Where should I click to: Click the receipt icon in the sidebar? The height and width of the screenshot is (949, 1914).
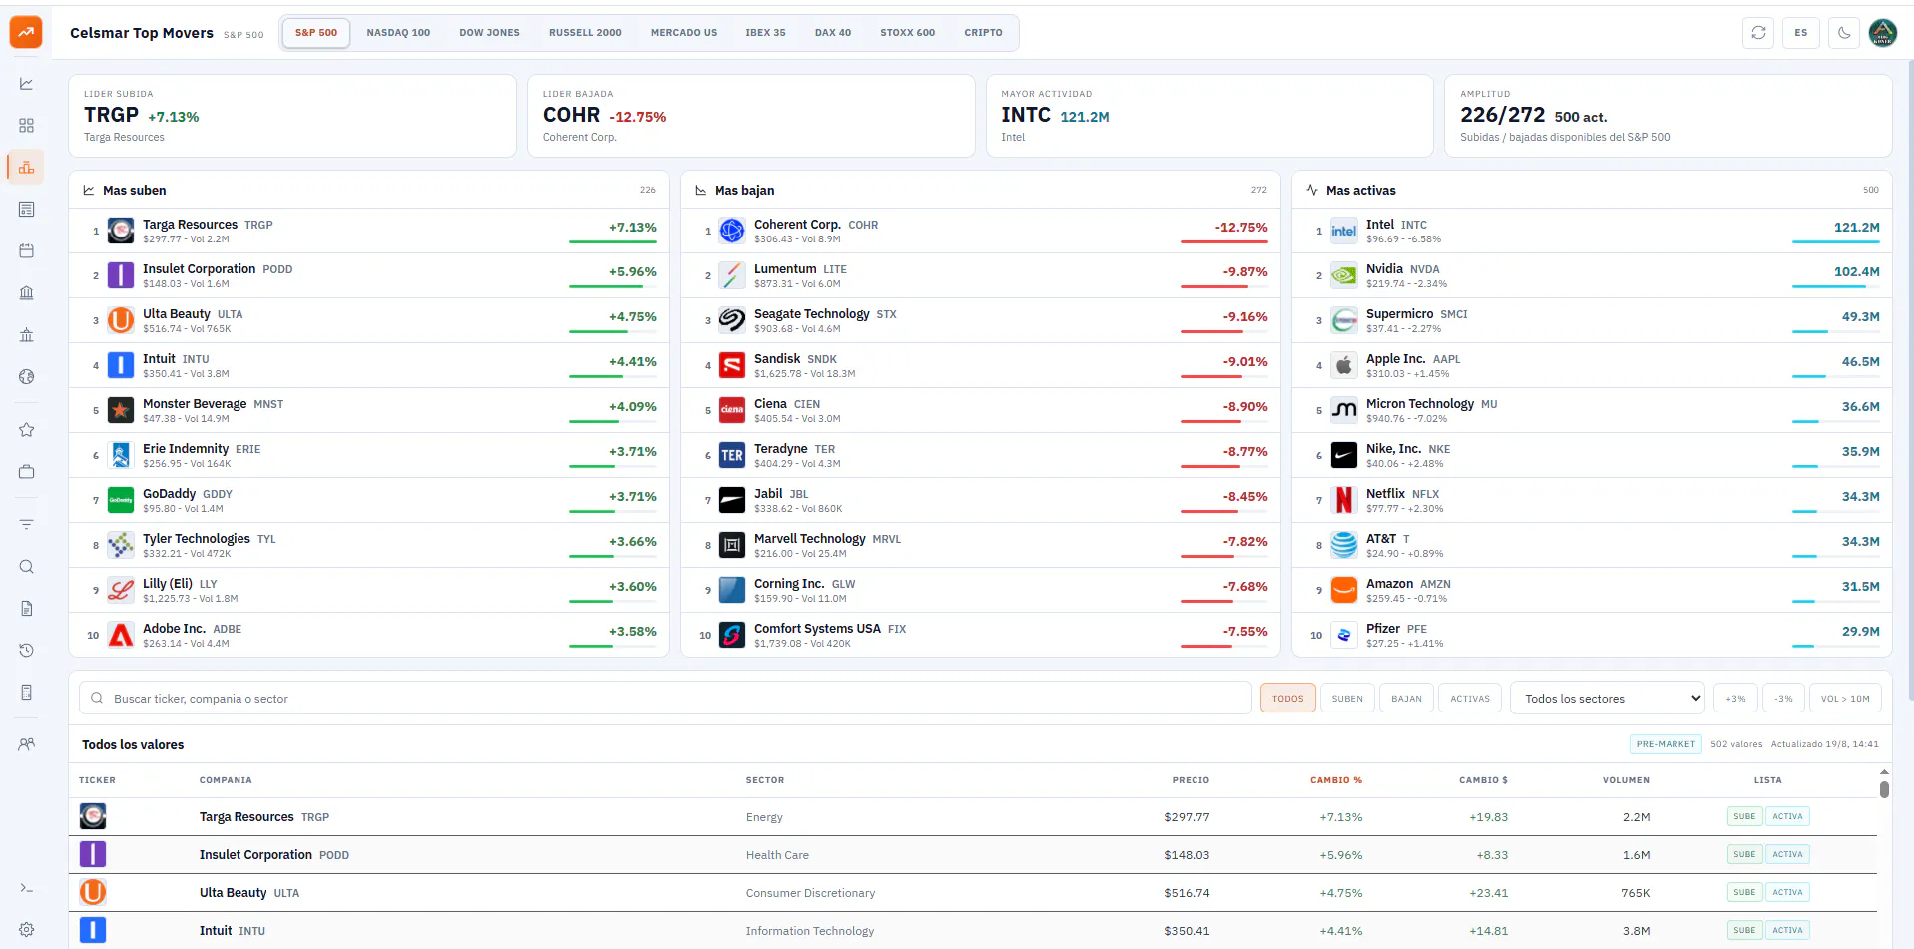[x=27, y=693]
